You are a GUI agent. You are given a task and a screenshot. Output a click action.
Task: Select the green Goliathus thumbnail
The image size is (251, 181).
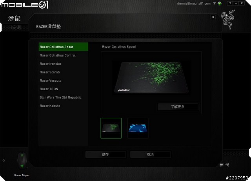111,128
